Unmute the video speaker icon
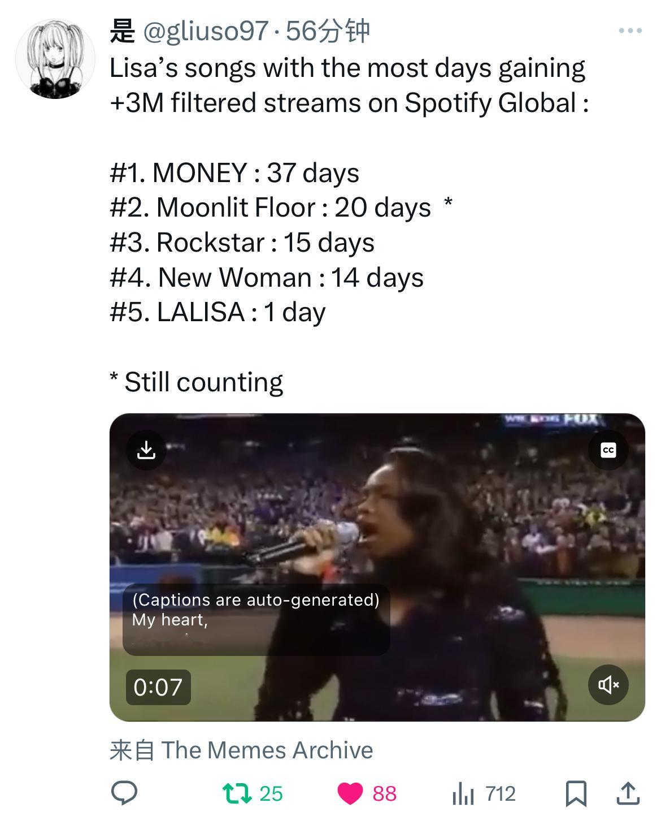 608,685
